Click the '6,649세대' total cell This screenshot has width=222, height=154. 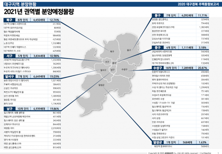coord(39,77)
